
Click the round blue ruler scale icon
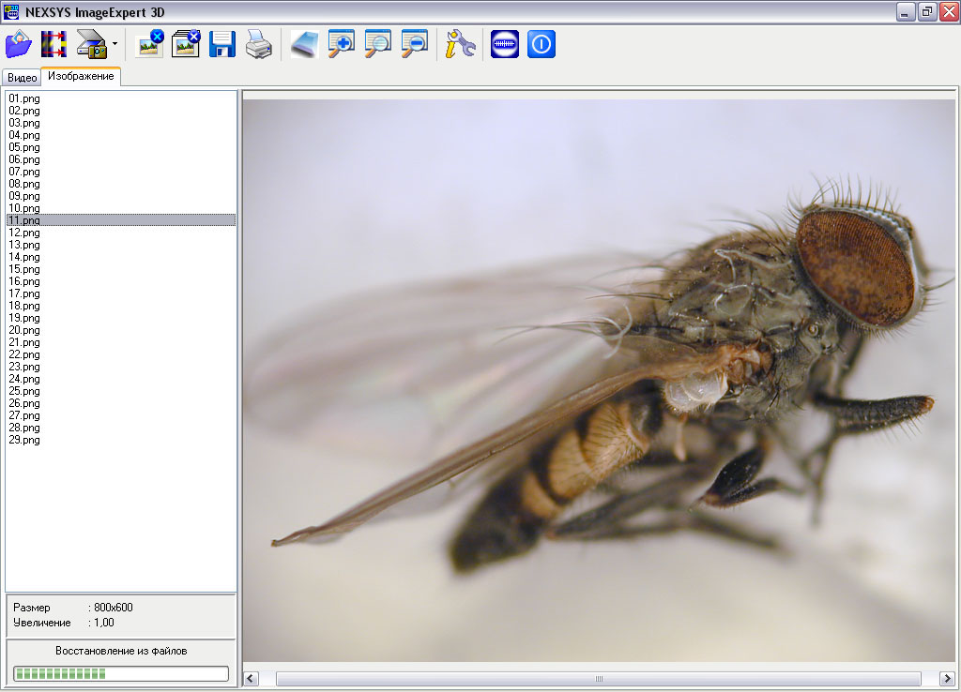[x=505, y=44]
